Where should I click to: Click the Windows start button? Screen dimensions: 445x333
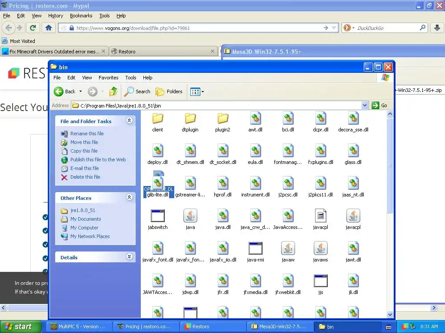pos(20,326)
